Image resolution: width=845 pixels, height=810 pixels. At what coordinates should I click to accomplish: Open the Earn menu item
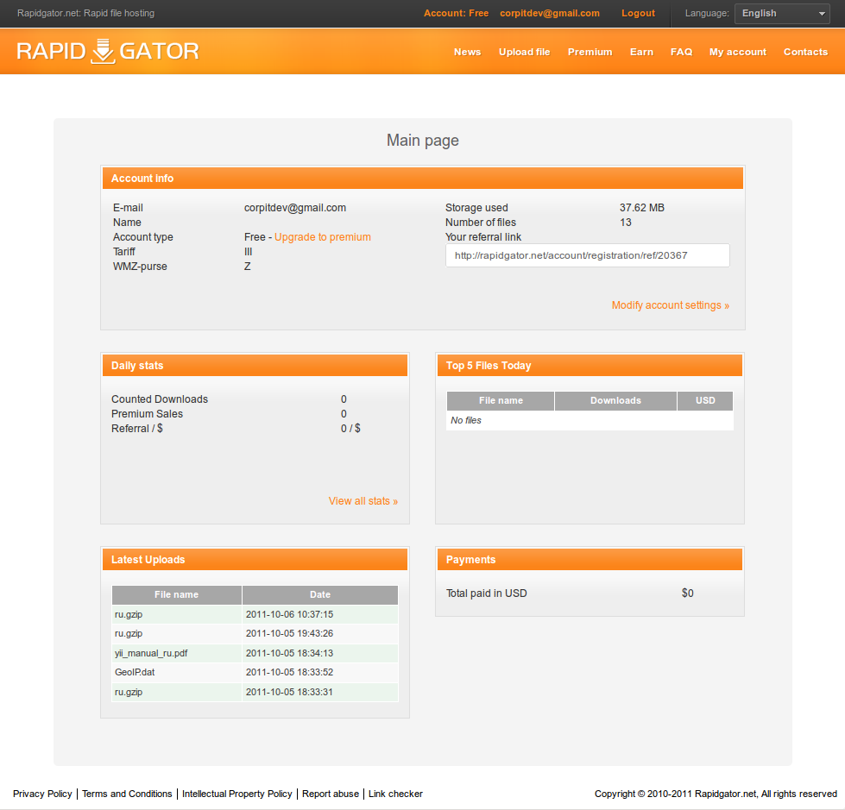click(641, 52)
